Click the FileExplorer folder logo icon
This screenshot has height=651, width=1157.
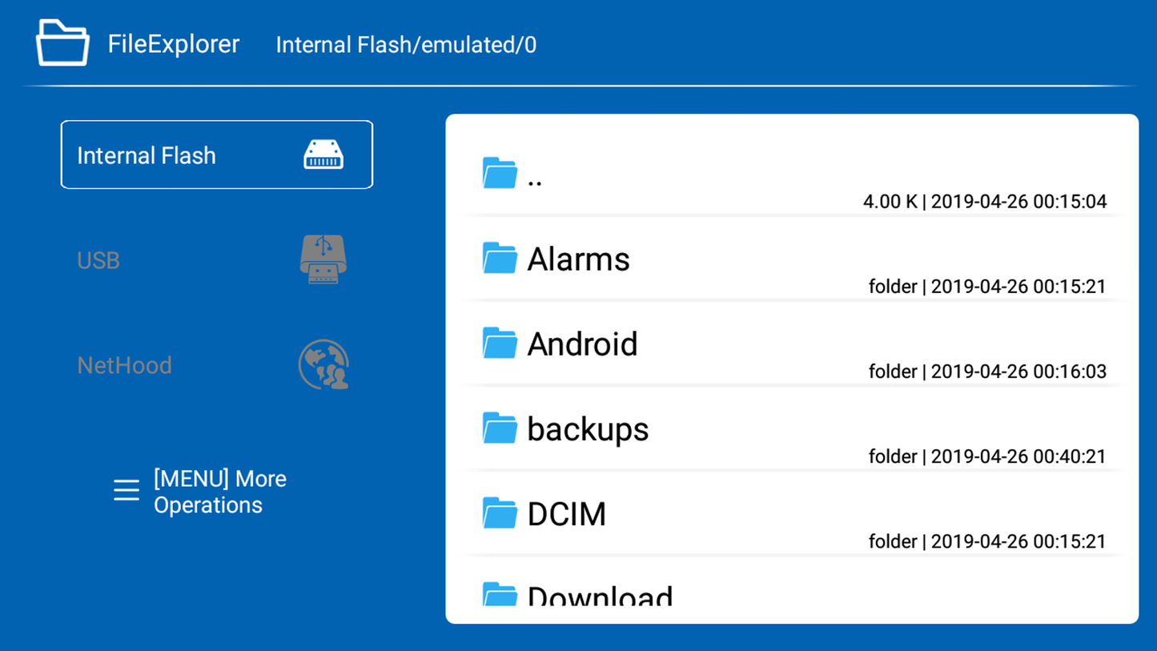(62, 42)
